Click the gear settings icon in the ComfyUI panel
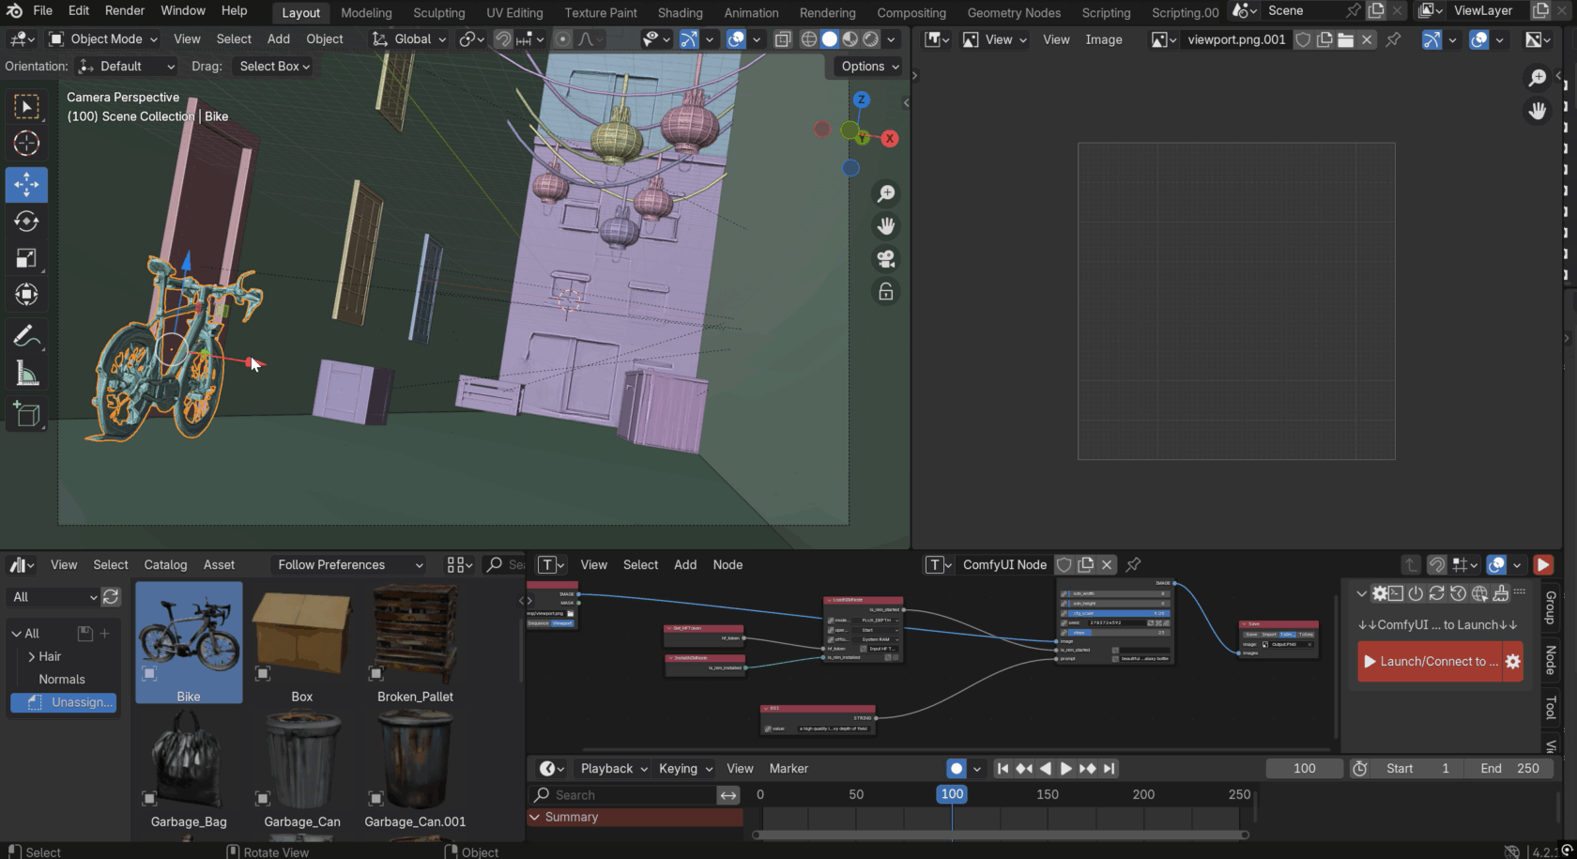This screenshot has height=859, width=1577. pos(1381,593)
